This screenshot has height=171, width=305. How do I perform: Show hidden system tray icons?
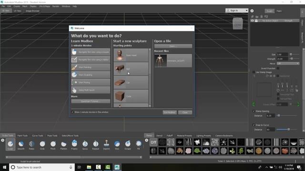coord(266,167)
